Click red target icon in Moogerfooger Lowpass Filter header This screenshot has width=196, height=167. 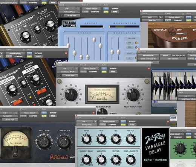coord(66,54)
